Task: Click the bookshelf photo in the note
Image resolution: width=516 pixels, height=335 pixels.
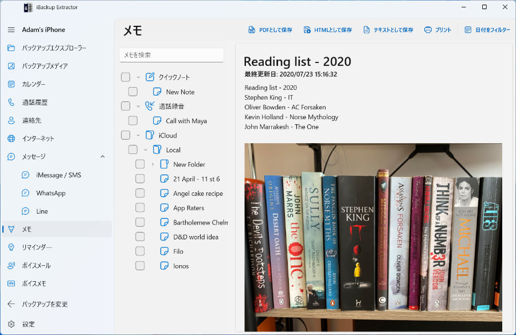Action: click(373, 237)
